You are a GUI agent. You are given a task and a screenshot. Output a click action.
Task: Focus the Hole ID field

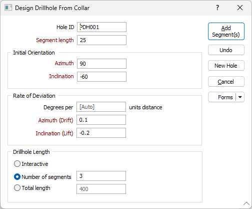pos(101,27)
